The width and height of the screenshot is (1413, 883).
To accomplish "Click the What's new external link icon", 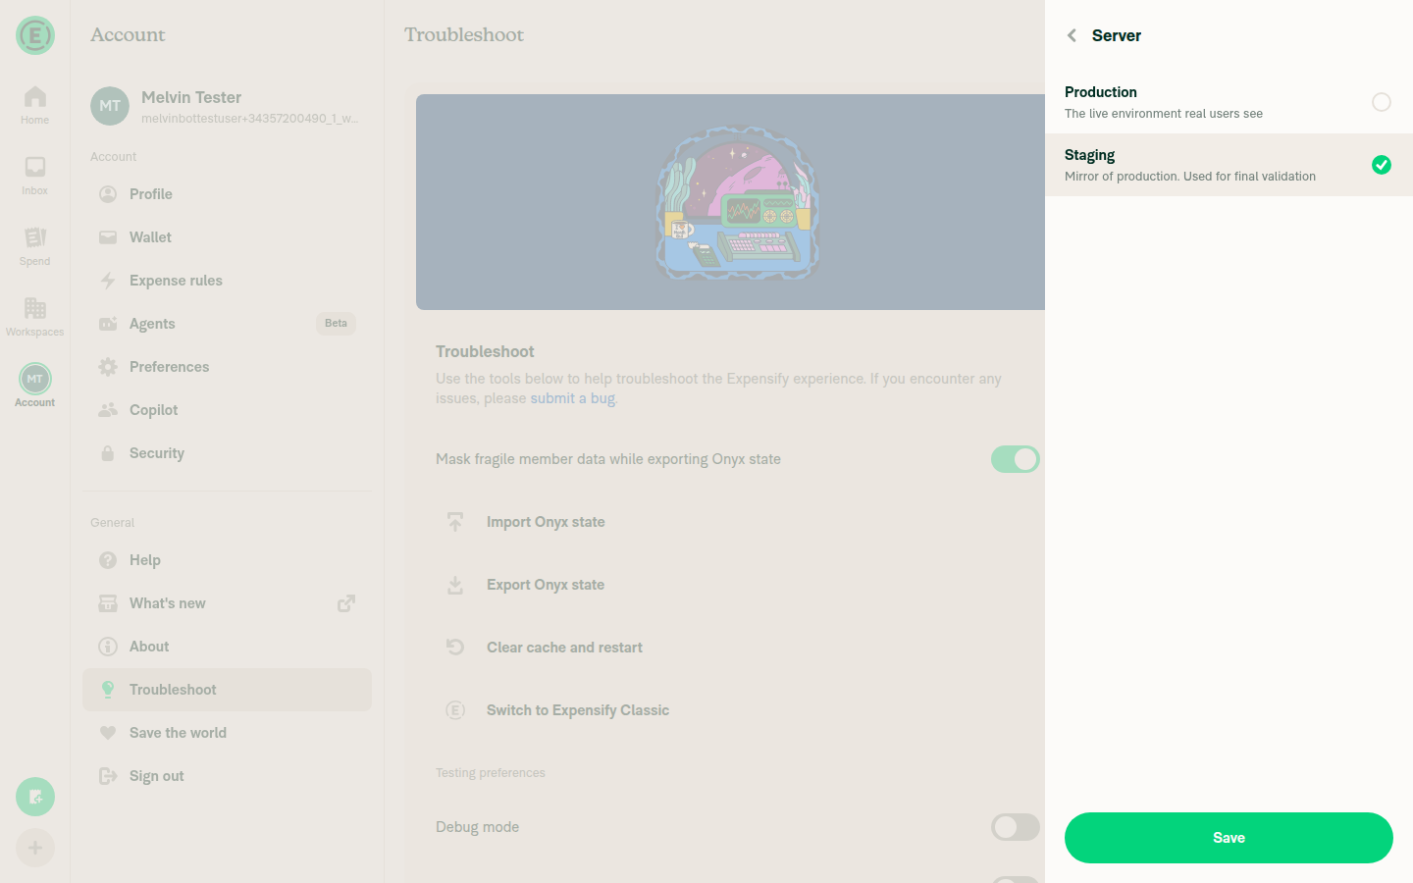I will tap(346, 603).
